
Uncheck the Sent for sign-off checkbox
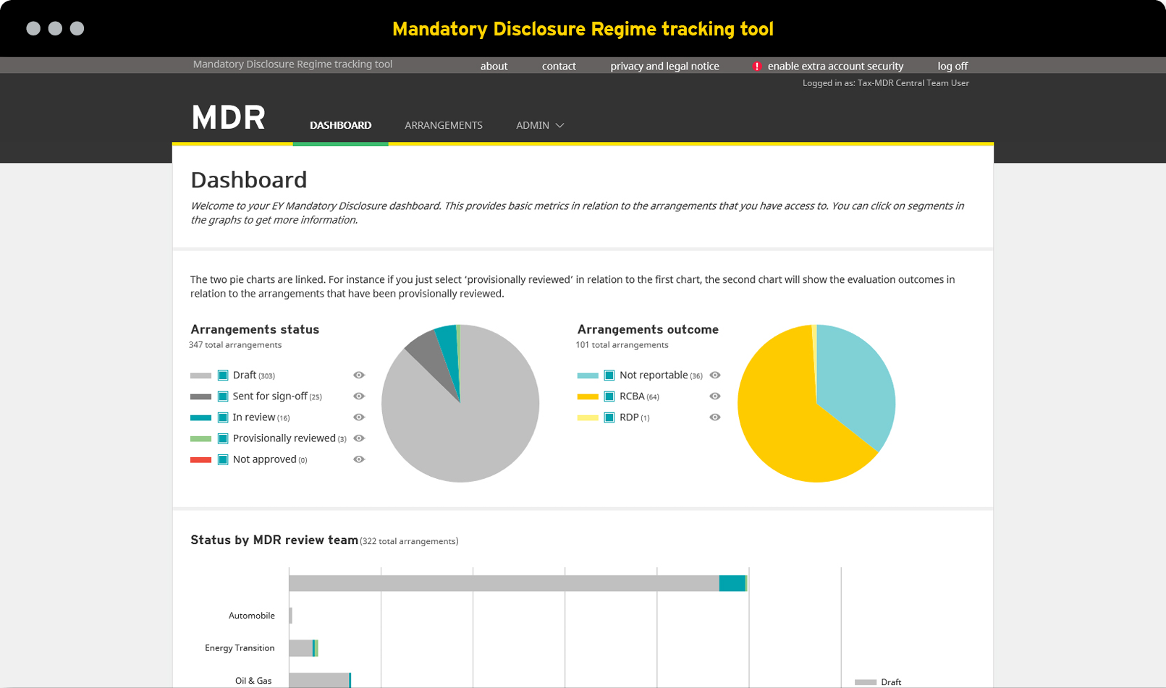(223, 396)
